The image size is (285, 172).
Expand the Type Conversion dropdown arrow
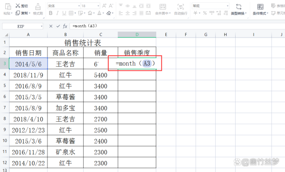[x=246, y=13]
